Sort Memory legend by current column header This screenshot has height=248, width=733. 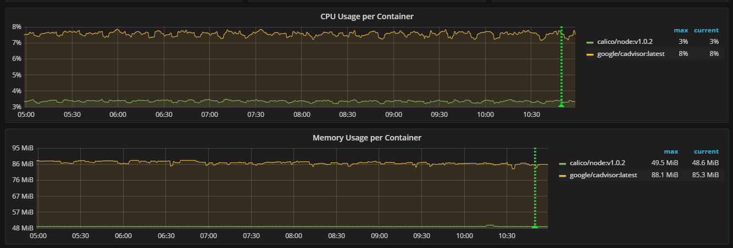click(x=706, y=151)
